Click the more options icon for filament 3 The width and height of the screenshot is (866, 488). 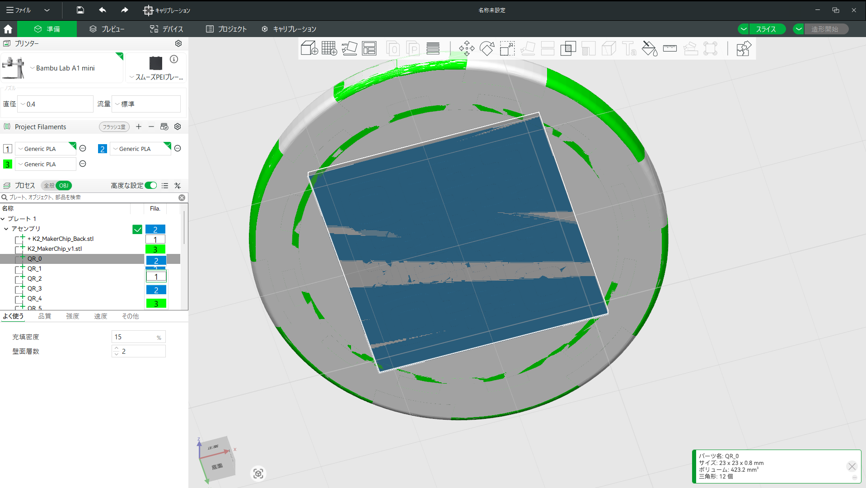click(x=83, y=164)
